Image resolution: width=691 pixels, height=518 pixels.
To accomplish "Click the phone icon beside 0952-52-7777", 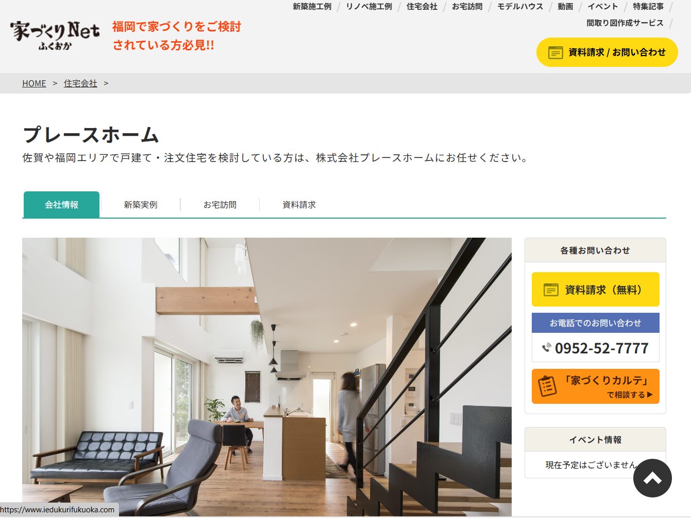I will coord(547,348).
